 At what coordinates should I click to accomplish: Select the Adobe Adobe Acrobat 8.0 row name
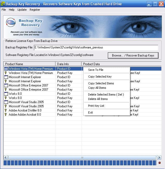(x=25, y=115)
